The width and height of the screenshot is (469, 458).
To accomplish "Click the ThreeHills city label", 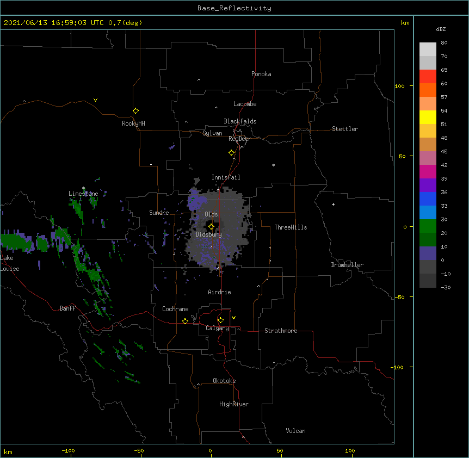I will click(291, 227).
